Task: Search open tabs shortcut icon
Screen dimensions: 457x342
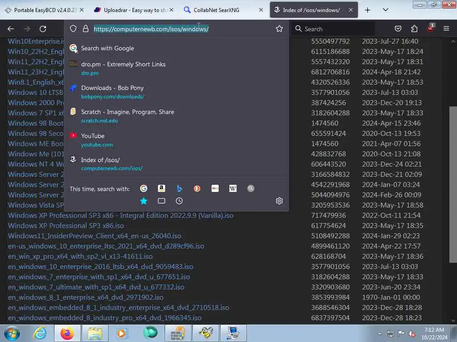Action: pos(162,201)
